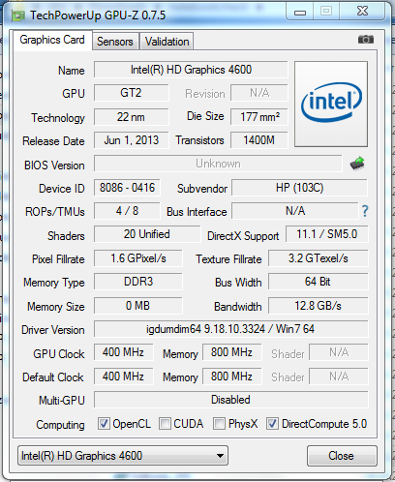Switch to the Validation tab
Screen dimensions: 395x482
[167, 42]
